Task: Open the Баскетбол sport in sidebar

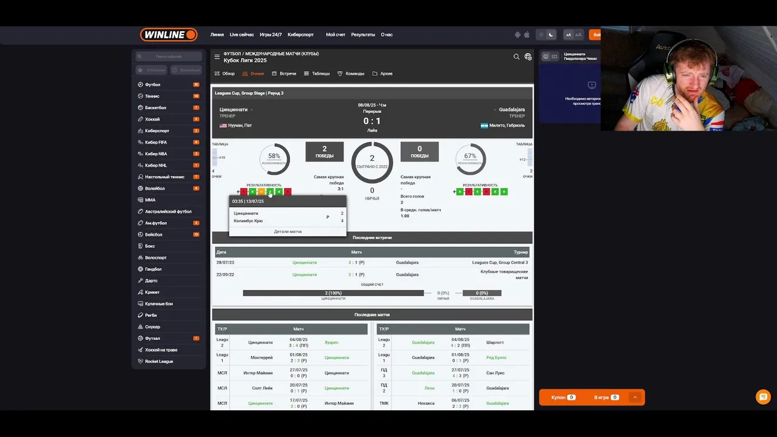Action: click(x=168, y=107)
